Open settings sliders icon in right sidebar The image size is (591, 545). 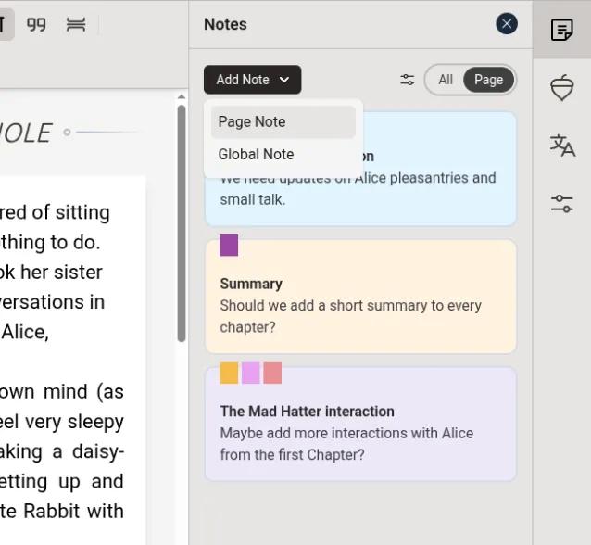(x=561, y=204)
